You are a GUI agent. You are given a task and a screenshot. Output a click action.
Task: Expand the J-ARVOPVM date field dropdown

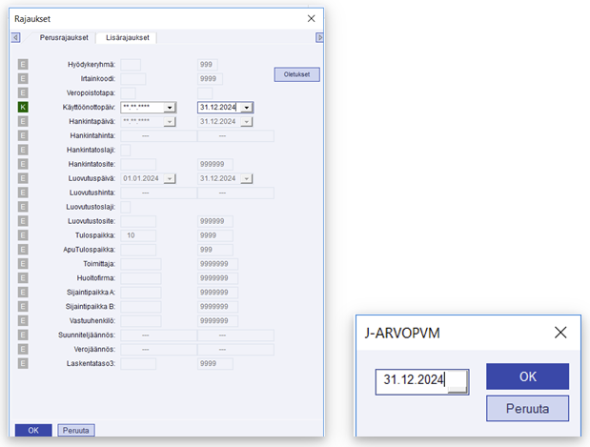pos(458,381)
